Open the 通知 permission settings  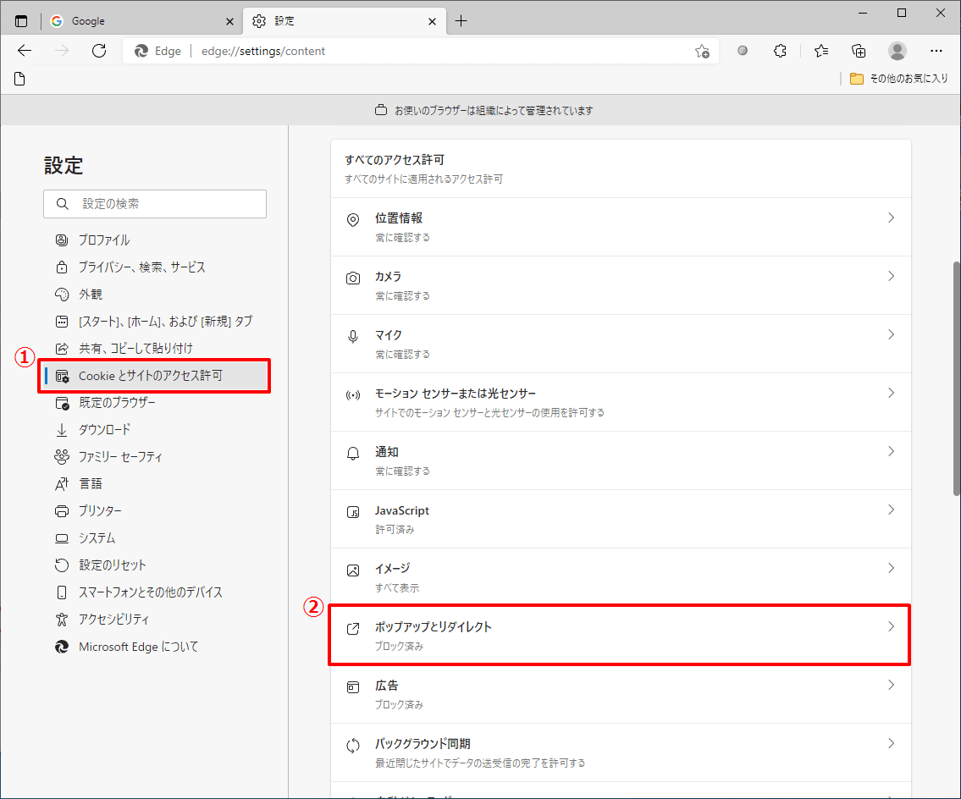[x=620, y=460]
